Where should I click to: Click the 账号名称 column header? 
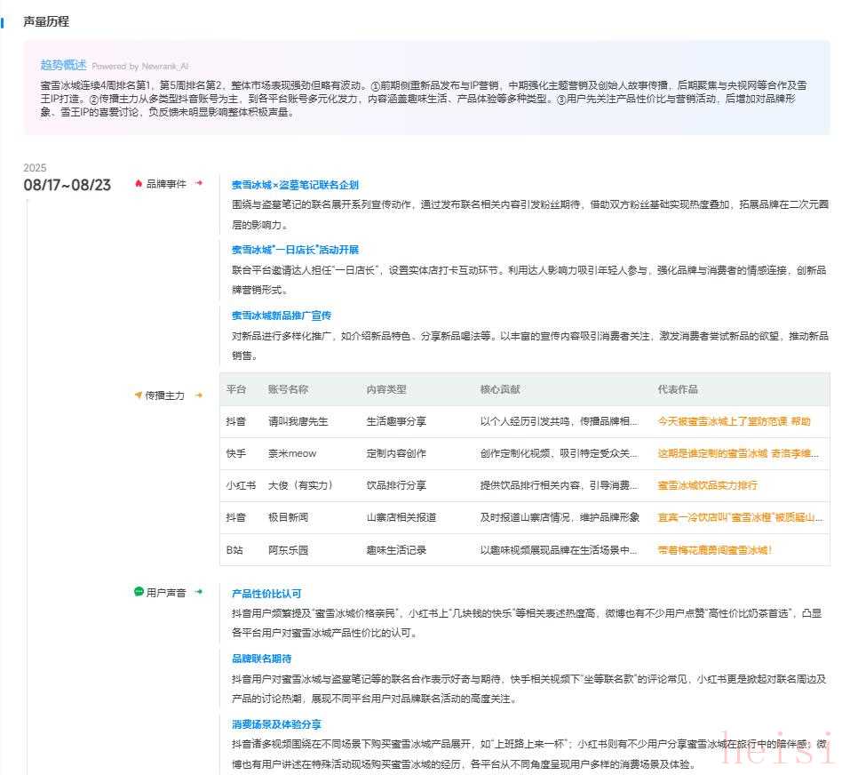pos(289,389)
